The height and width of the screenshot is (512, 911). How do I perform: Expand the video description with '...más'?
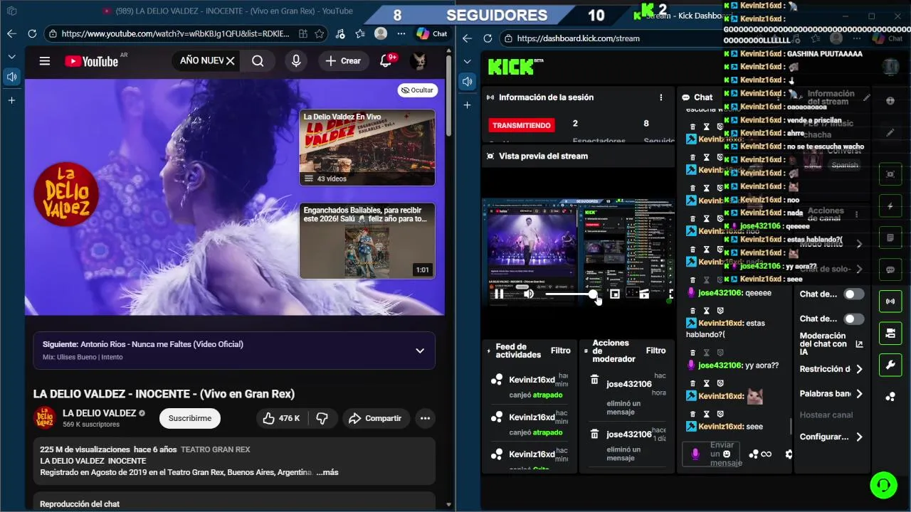pos(327,472)
